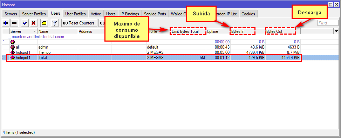Open filter with funnel icon
The width and height of the screenshot is (341, 138).
coord(55,23)
